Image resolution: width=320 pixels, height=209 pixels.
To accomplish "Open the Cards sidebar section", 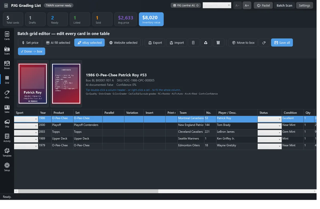I will (7, 36).
